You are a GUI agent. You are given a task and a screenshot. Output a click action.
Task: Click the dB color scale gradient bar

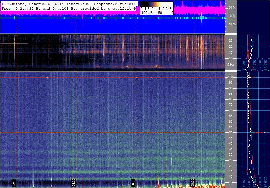click(x=157, y=4)
